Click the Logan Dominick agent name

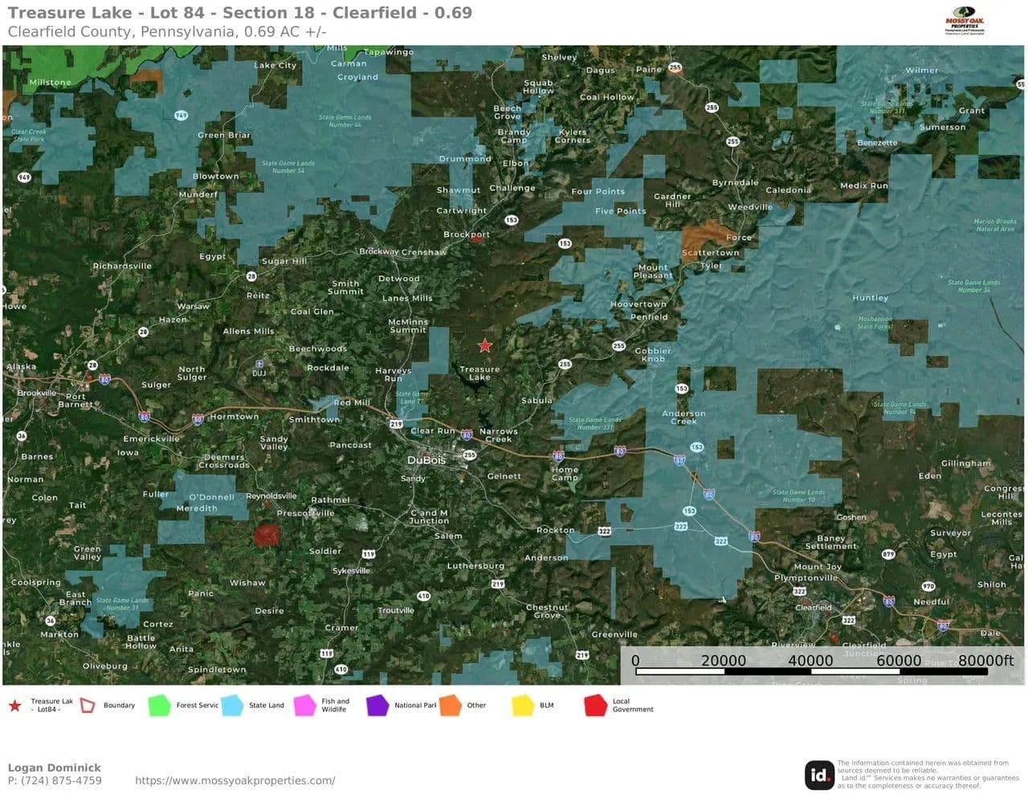click(54, 768)
